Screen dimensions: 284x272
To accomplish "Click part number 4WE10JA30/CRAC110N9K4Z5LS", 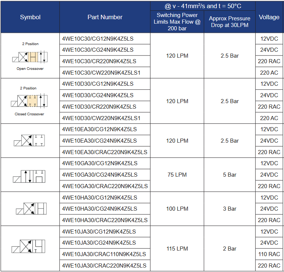I will 104,254.
